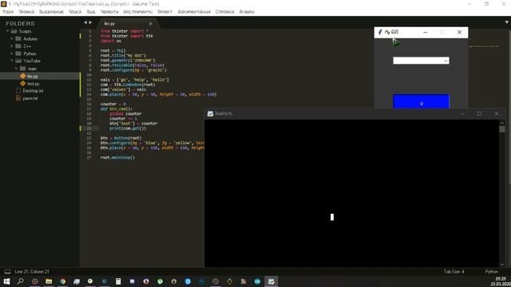
Task: Change the Python syntax in status bar
Action: 492,272
